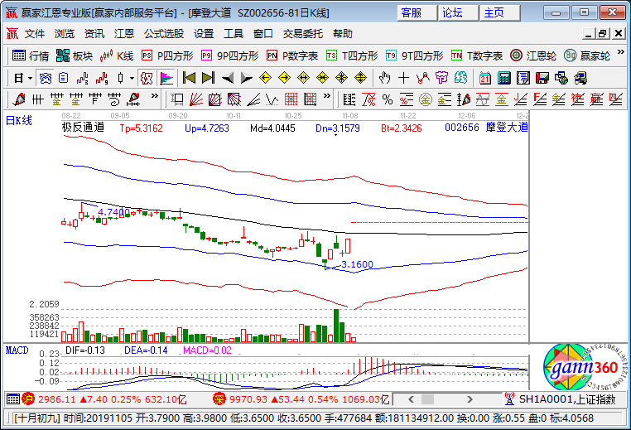Image resolution: width=631 pixels, height=430 pixels.
Task: Click the sine wave cycle icon
Action: click(x=483, y=99)
